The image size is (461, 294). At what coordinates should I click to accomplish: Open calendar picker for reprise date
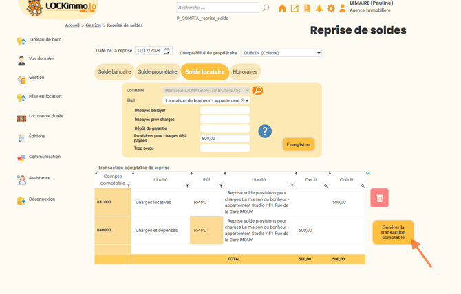coord(167,51)
